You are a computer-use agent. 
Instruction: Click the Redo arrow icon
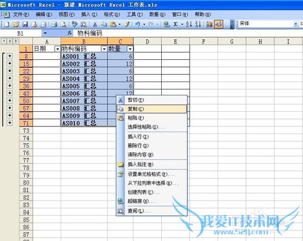[x=151, y=24]
